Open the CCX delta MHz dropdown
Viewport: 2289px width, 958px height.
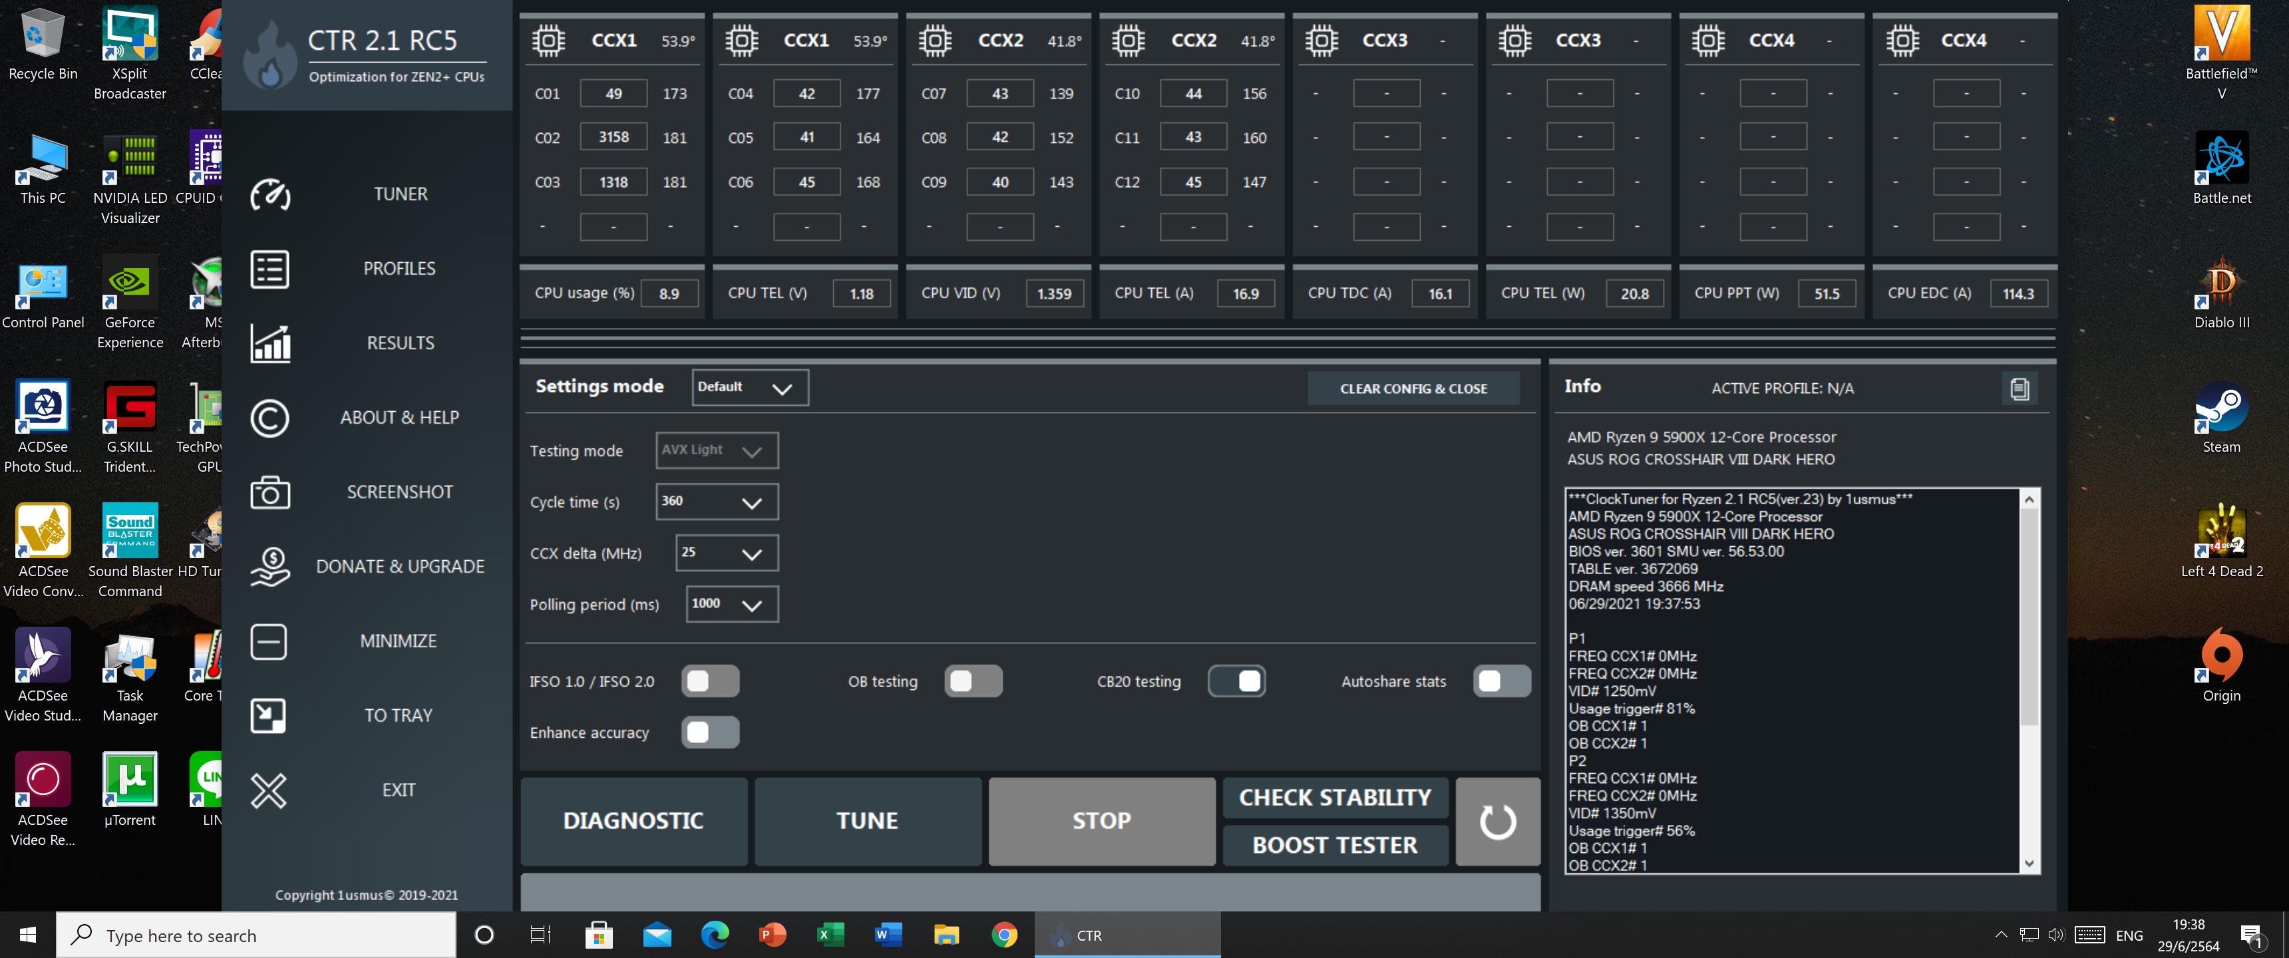[x=726, y=553]
